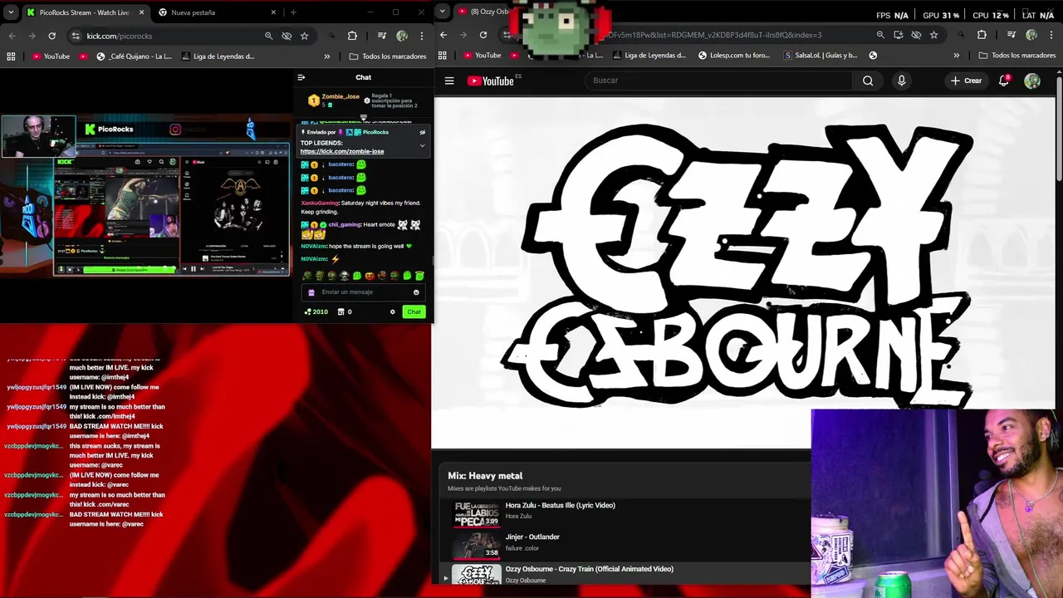The height and width of the screenshot is (598, 1063).
Task: Open XankuGaming username in chat
Action: [320, 203]
